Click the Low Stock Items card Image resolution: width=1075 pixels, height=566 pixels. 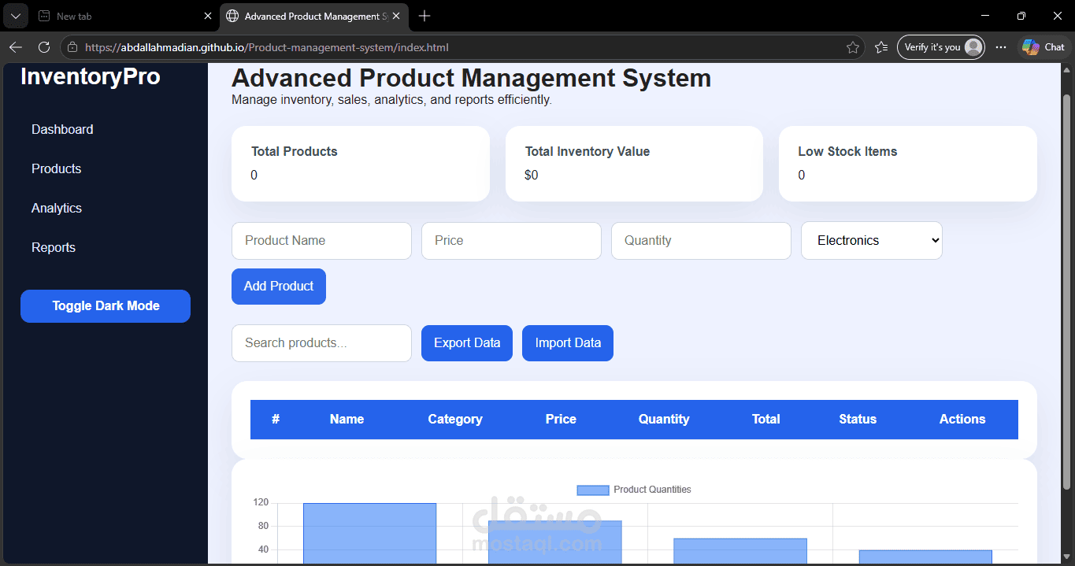(907, 164)
